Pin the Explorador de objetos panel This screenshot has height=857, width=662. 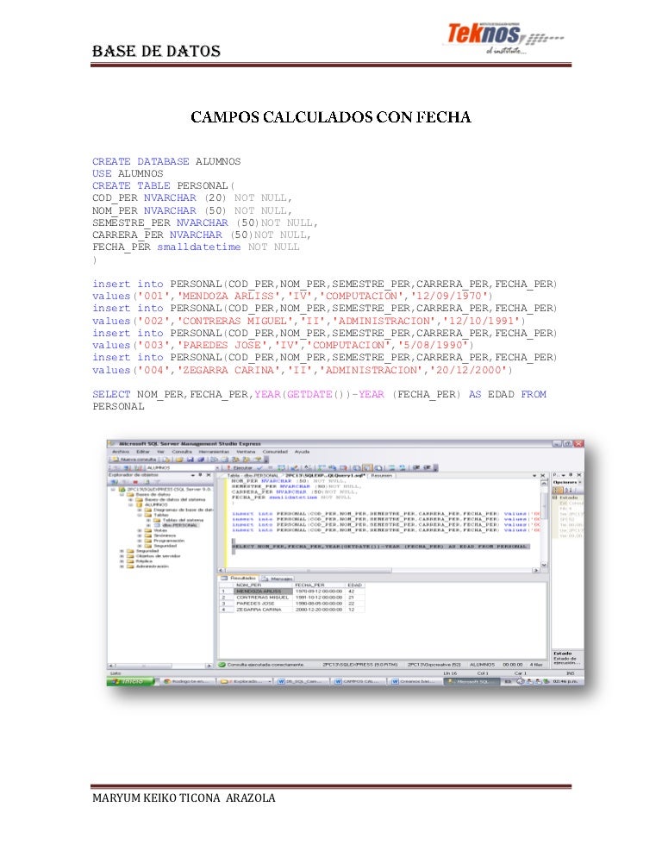(201, 475)
